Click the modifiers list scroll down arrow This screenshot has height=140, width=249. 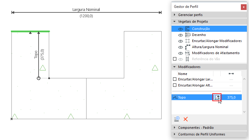[244, 112]
